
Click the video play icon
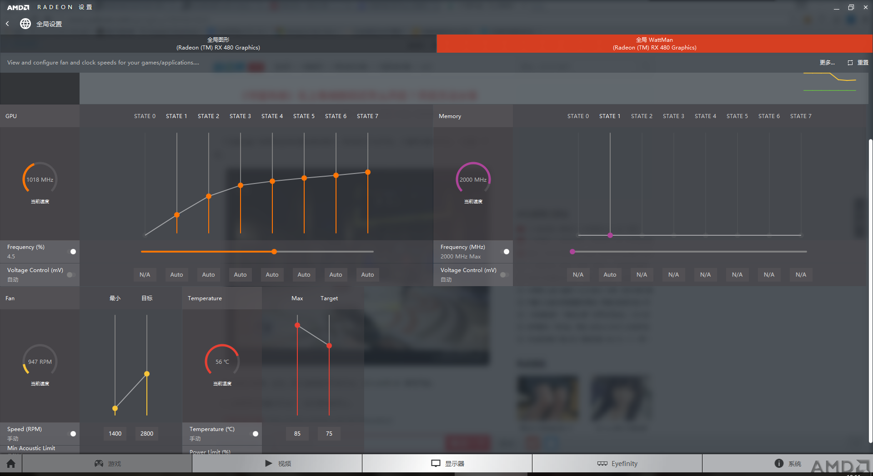click(269, 463)
